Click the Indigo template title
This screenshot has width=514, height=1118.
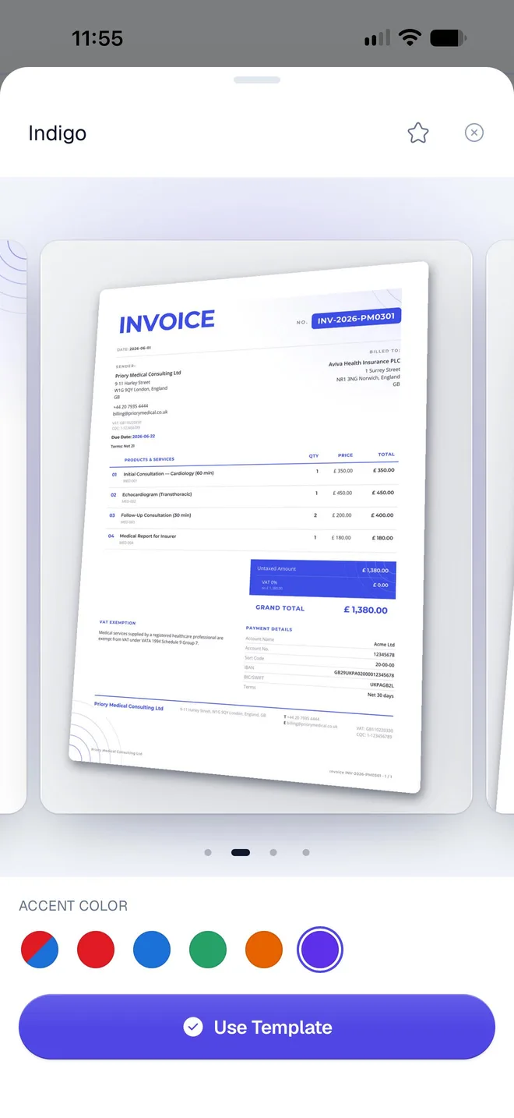click(x=58, y=133)
